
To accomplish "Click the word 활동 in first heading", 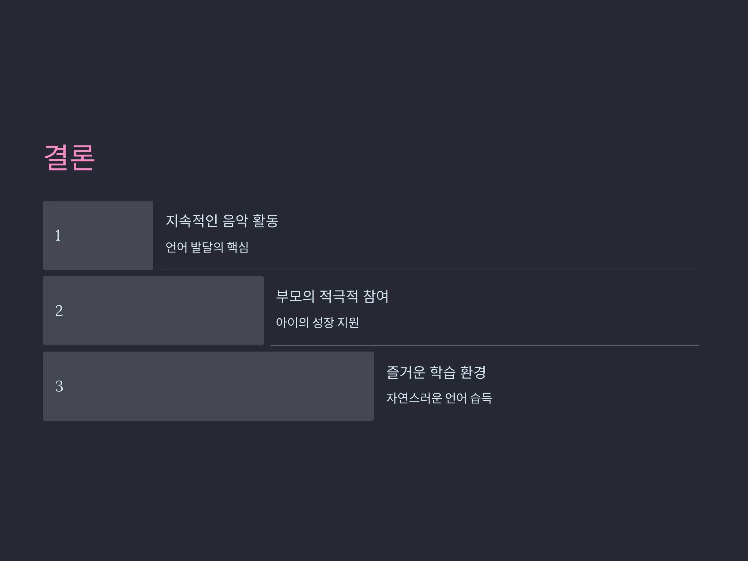I will pos(266,221).
